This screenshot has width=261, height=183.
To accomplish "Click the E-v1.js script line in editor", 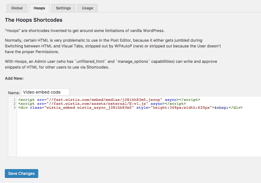I will click(x=102, y=104).
